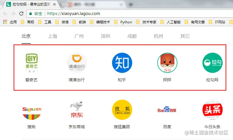
Task: Select the 其它 city tab
Action: coord(185,36)
